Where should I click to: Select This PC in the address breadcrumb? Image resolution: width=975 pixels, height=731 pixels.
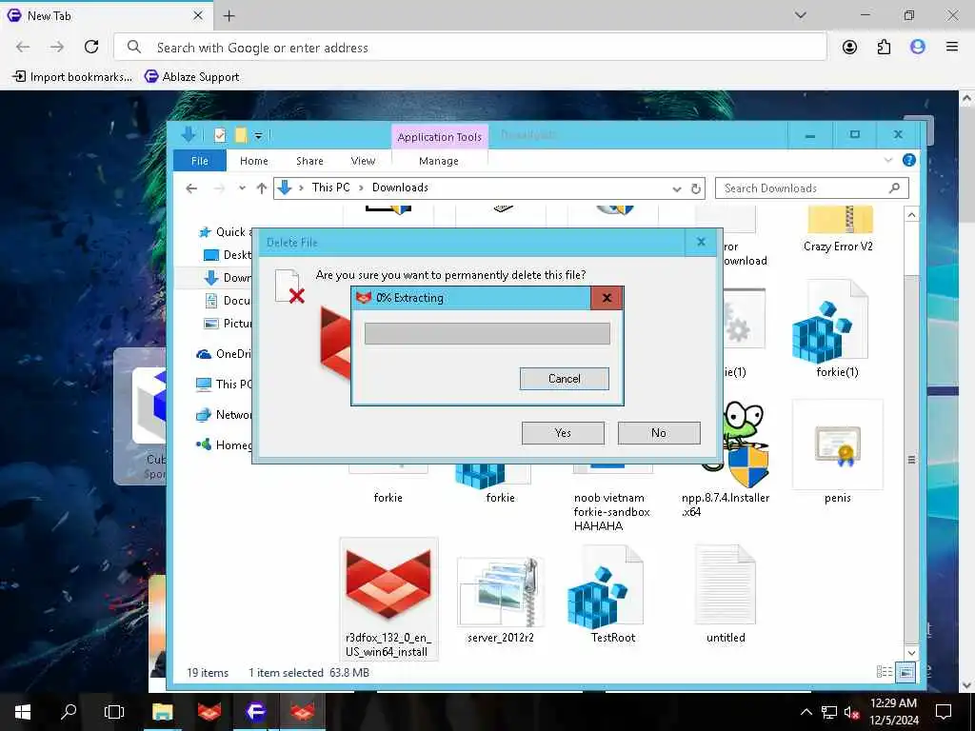click(330, 188)
